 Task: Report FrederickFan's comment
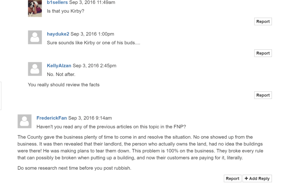232,178
